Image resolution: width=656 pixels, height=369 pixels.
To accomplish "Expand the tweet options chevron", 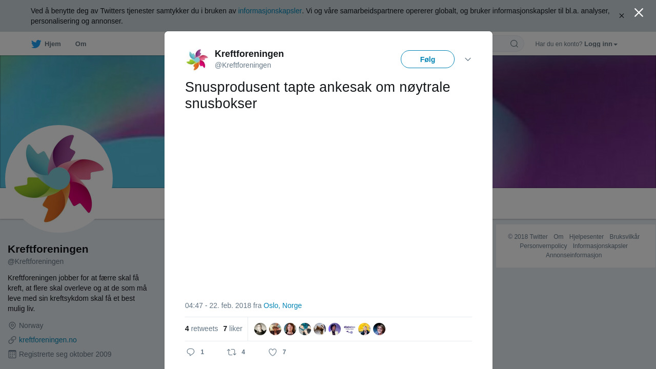I will [x=468, y=59].
